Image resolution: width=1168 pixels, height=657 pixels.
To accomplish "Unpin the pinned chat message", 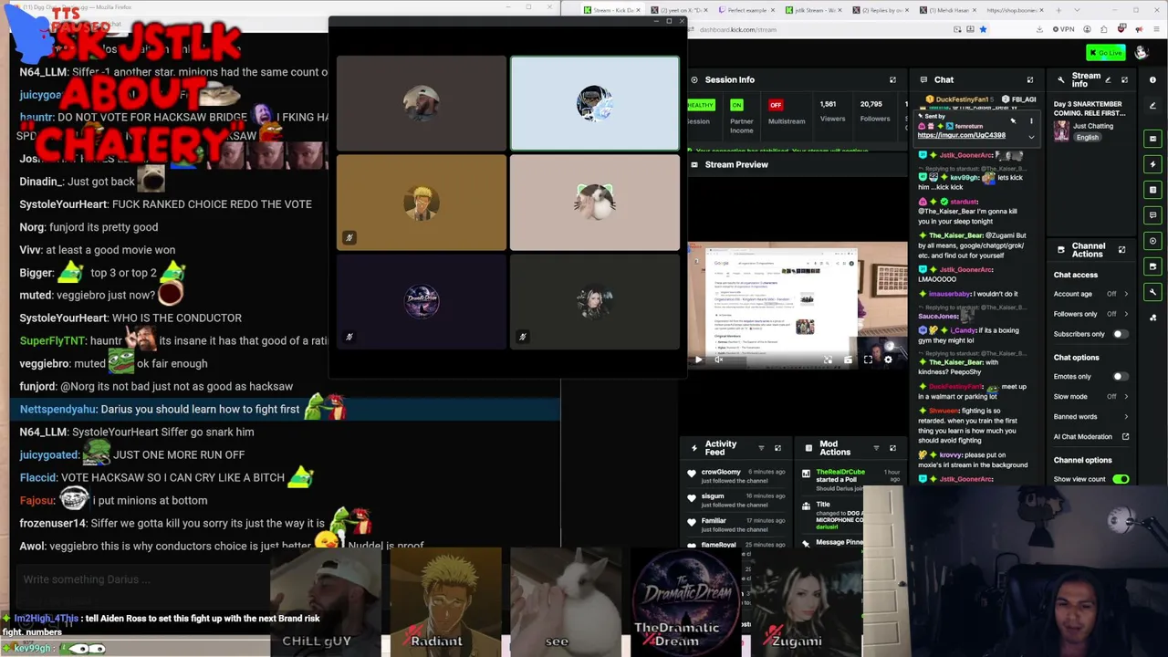I will [1013, 120].
